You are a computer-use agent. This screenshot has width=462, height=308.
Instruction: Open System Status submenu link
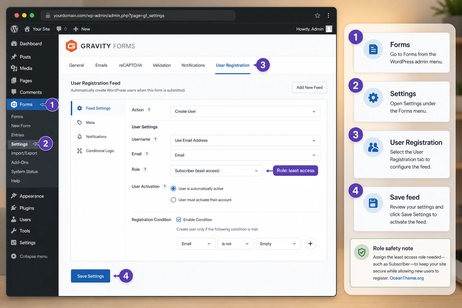click(x=25, y=172)
